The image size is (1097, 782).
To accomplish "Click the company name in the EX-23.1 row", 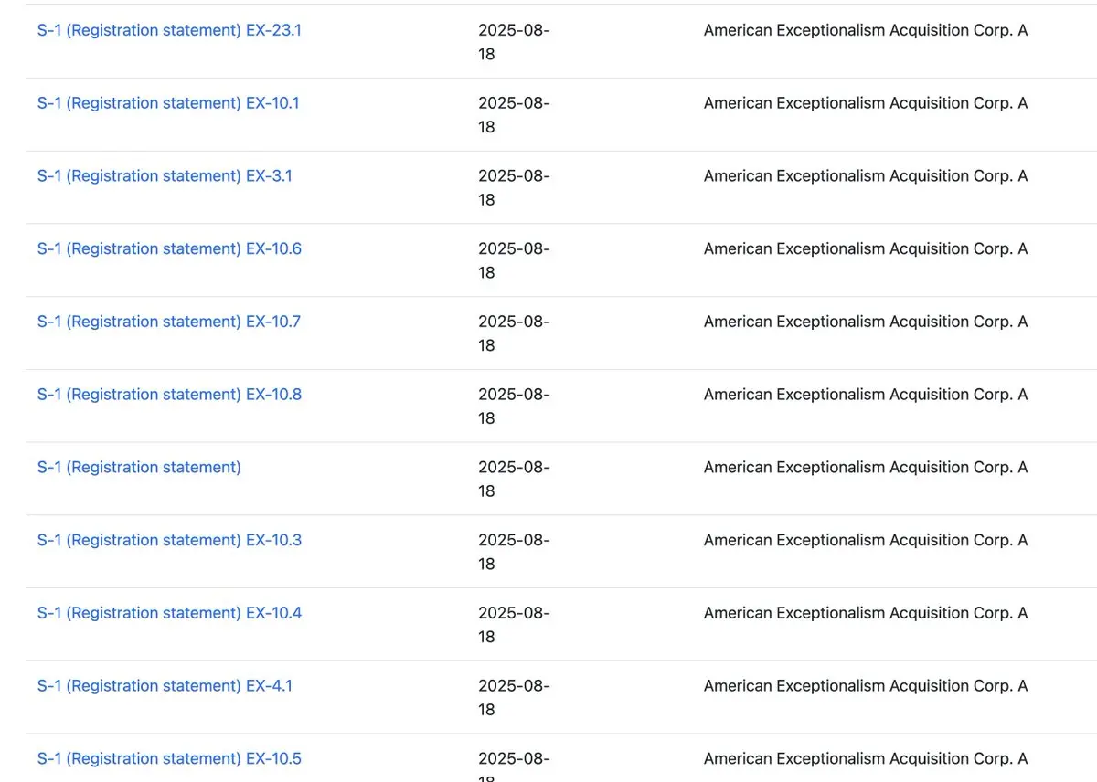I will click(x=866, y=30).
